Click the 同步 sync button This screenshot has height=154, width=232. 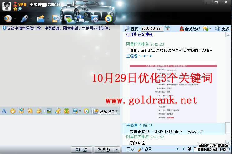click(x=130, y=149)
